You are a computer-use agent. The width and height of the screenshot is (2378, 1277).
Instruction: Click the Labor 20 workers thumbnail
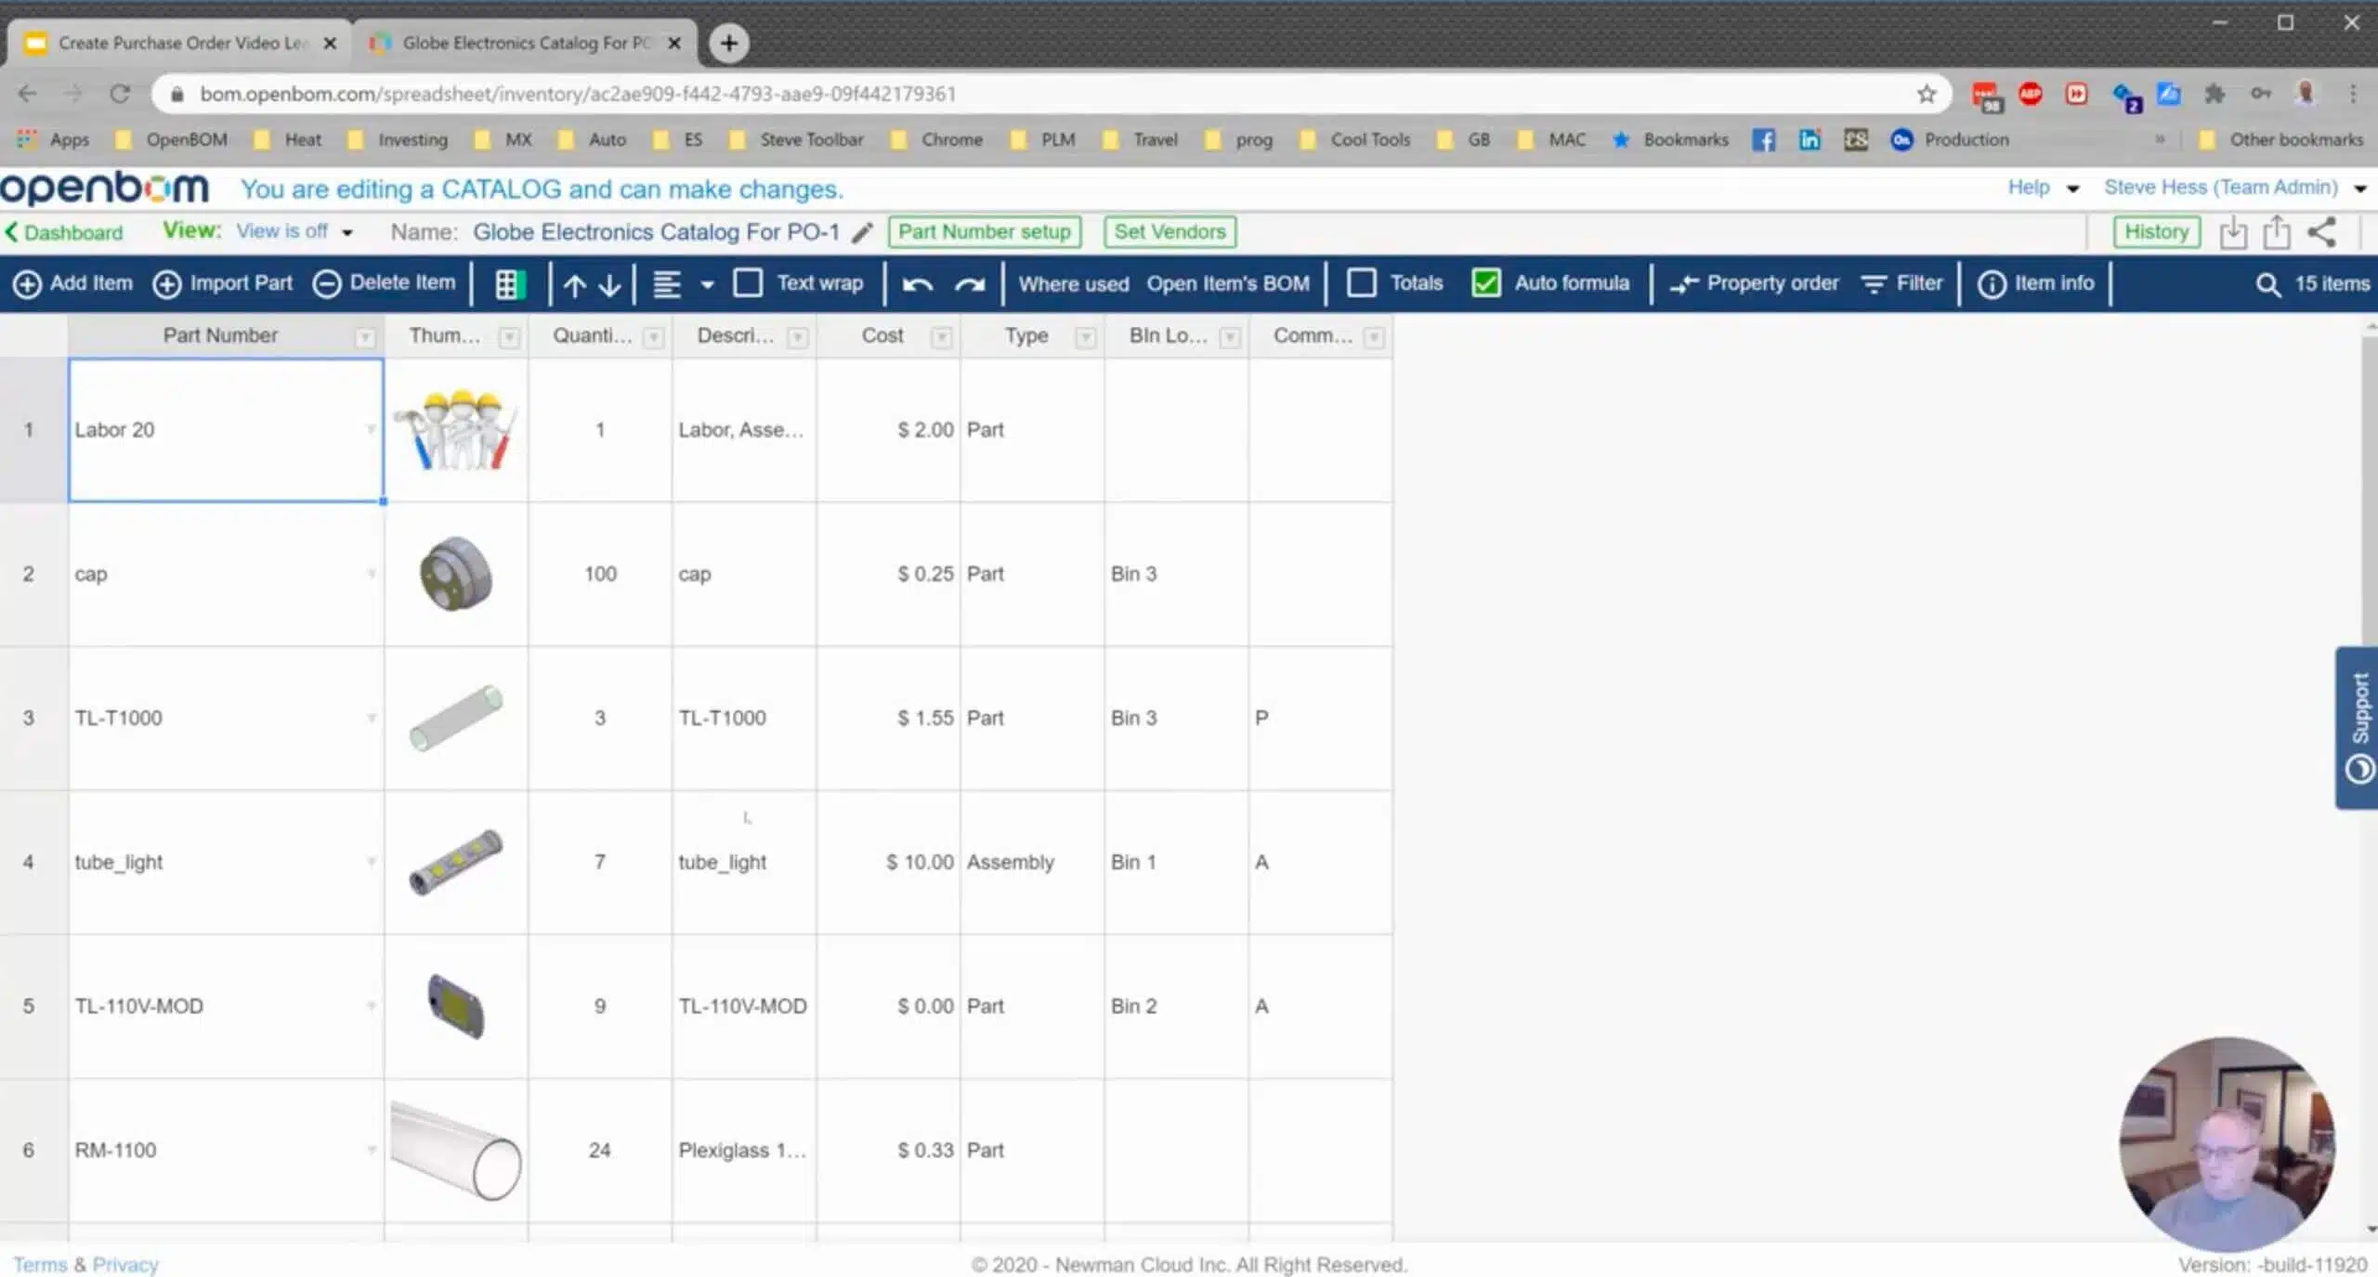456,430
